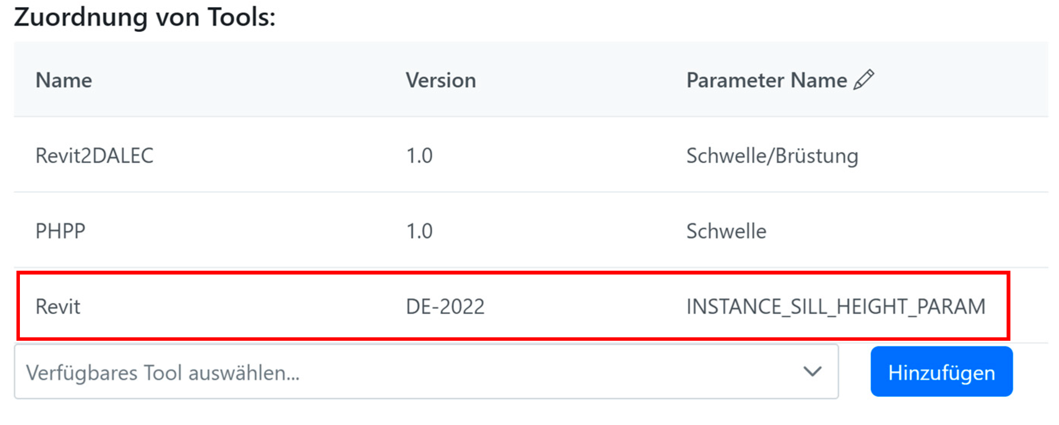The image size is (1059, 425).
Task: Click the Schwelle parameter in PHPP row
Action: pos(726,231)
